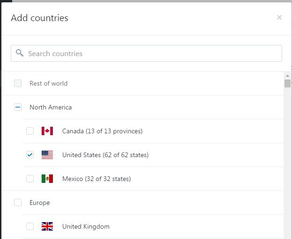This screenshot has width=292, height=239.
Task: Close the Add countries dialog
Action: (279, 17)
